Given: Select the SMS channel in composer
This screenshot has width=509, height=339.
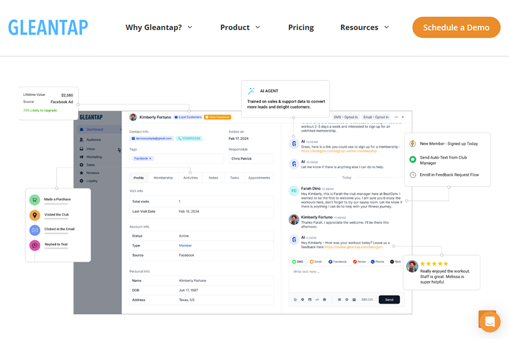Looking at the screenshot, I should 297,262.
